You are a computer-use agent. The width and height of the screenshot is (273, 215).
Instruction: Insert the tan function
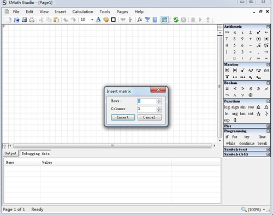point(242,114)
